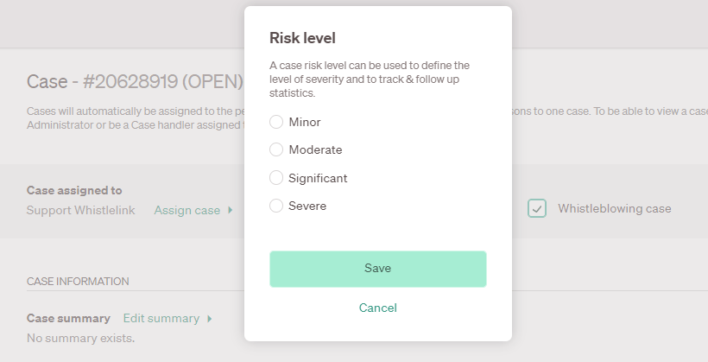Select the Severe radio button
This screenshot has height=362, width=708.
click(x=276, y=206)
